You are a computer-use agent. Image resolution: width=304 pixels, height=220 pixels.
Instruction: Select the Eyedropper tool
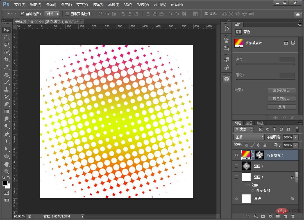point(6,67)
